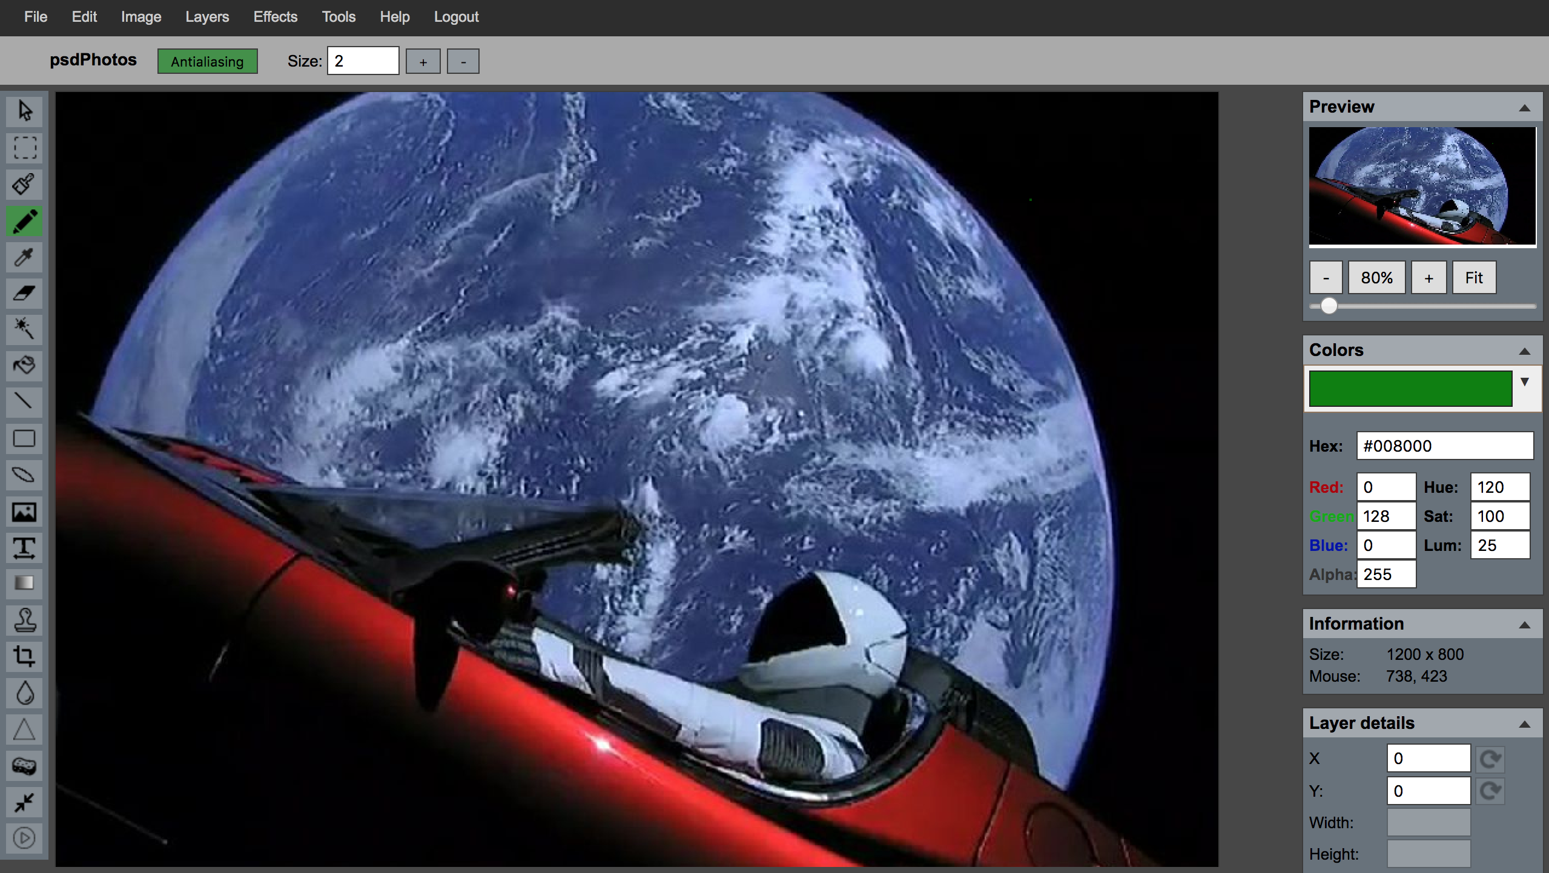Viewport: 1549px width, 873px height.
Task: Select the blur droplet tool
Action: (24, 693)
